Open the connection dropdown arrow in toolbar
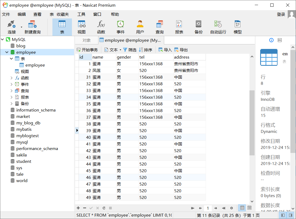 click(x=21, y=27)
